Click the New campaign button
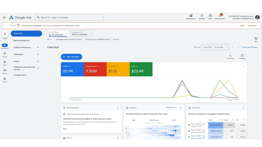Screen dimensions: 262x147 pos(71,57)
